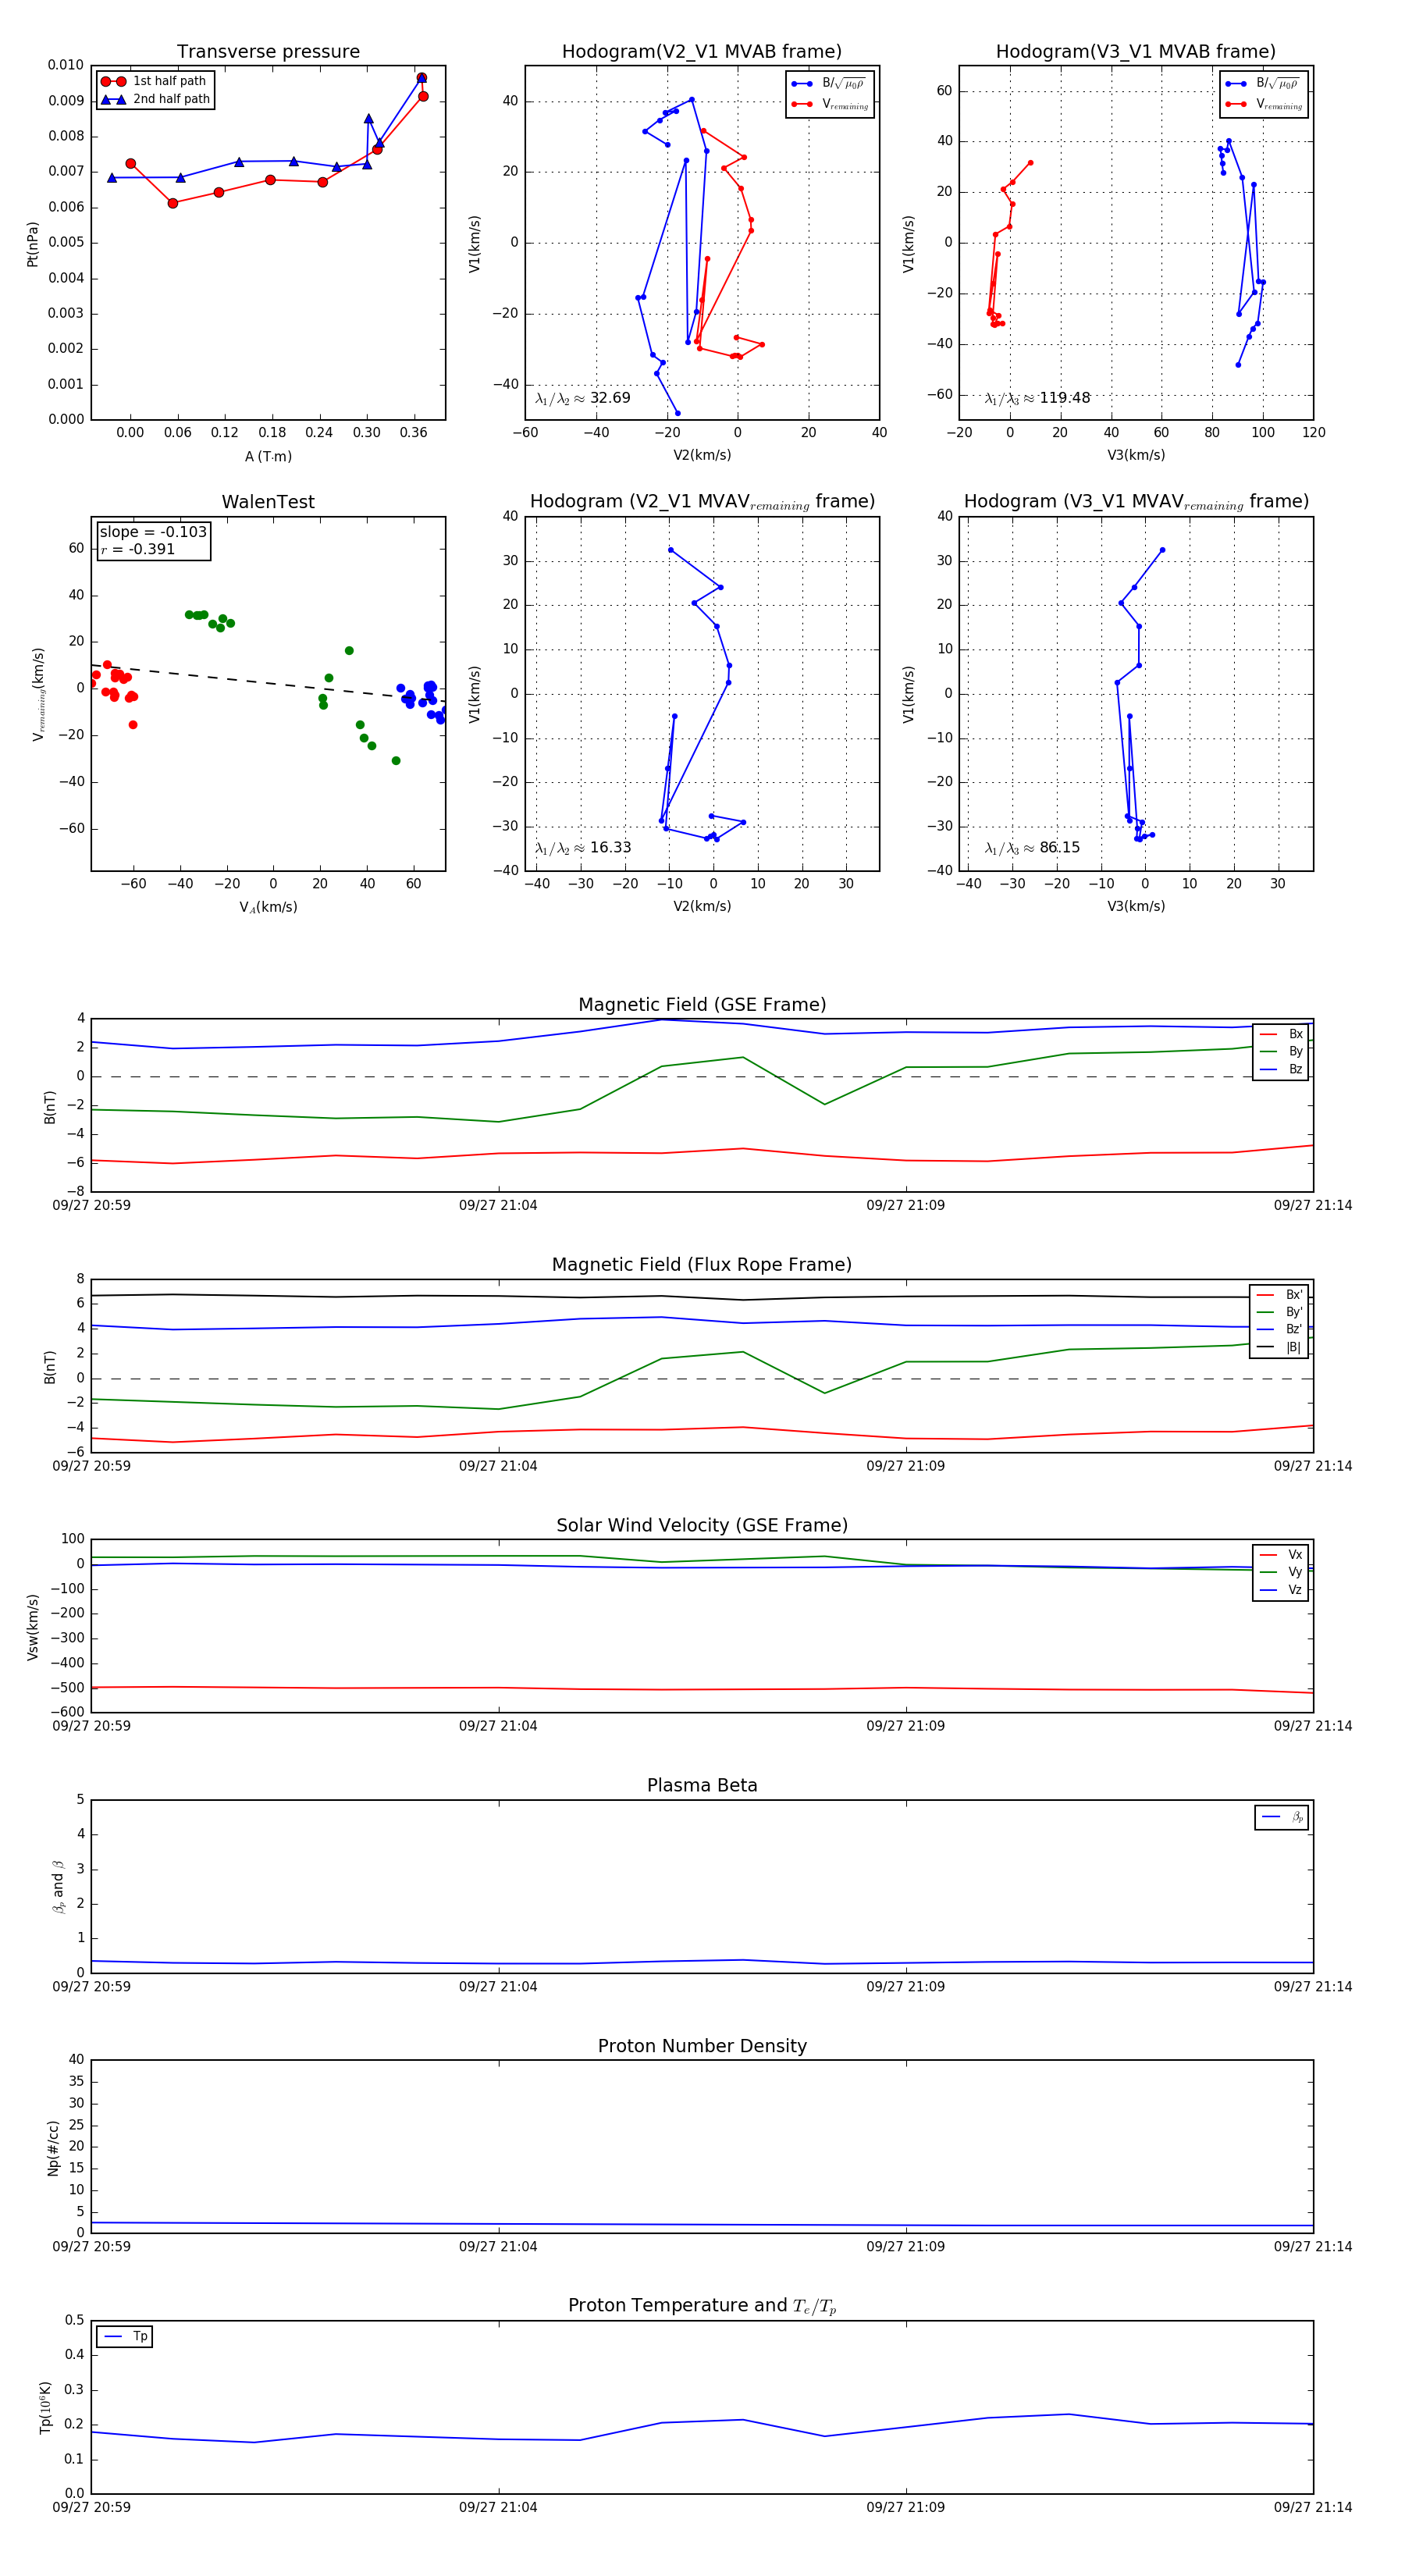The image size is (1405, 2576).
Task: Click the 'A (T·m)' axis label
Action: pyautogui.click(x=268, y=456)
